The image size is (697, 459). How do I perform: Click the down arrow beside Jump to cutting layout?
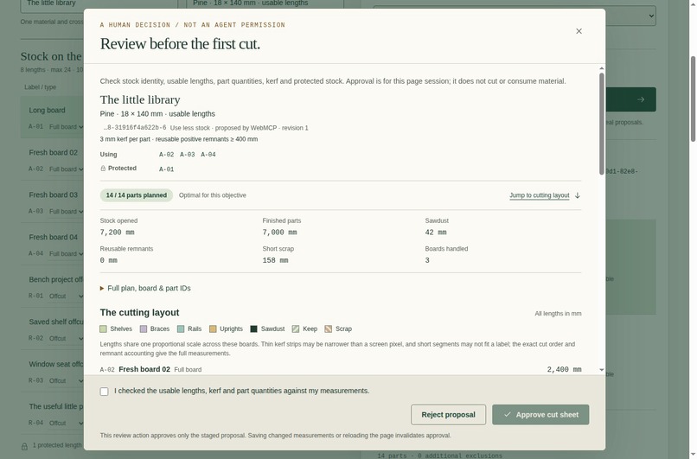[x=578, y=195]
